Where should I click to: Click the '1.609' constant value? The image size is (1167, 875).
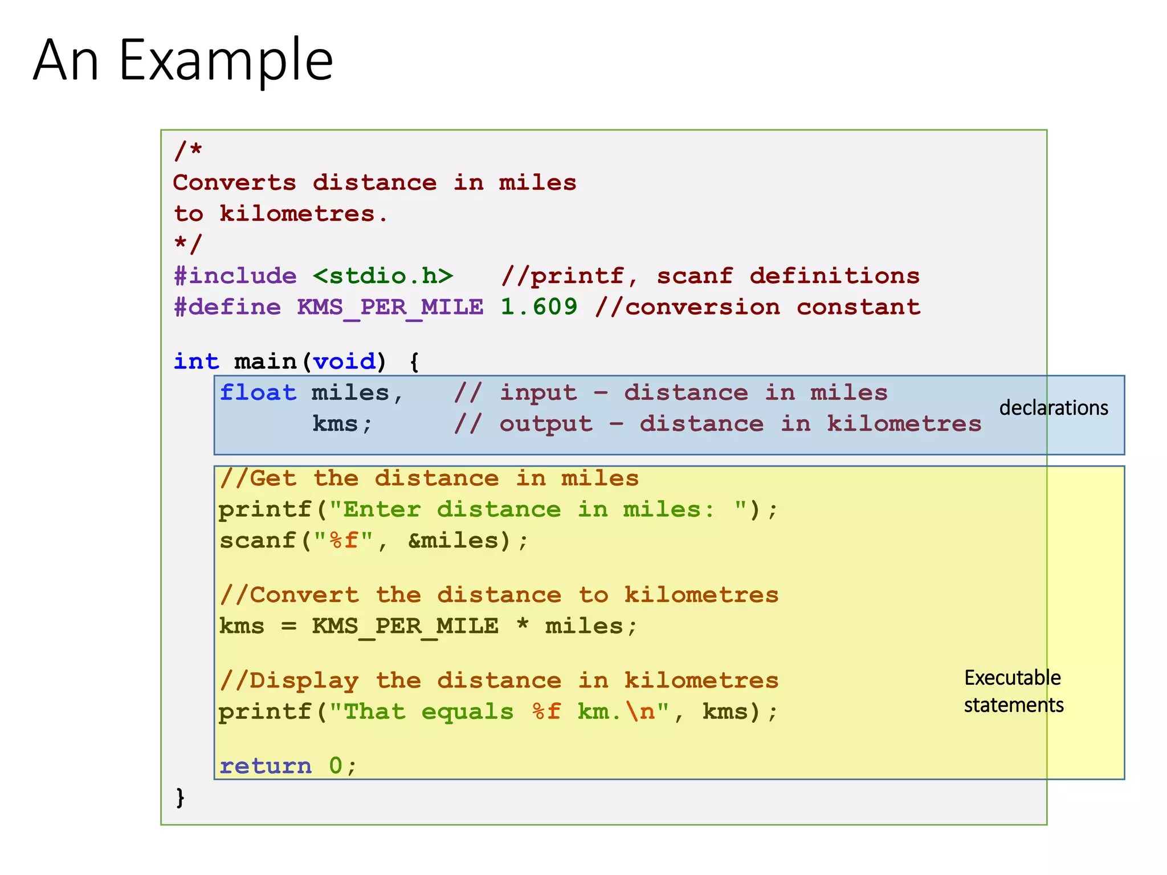(x=538, y=307)
